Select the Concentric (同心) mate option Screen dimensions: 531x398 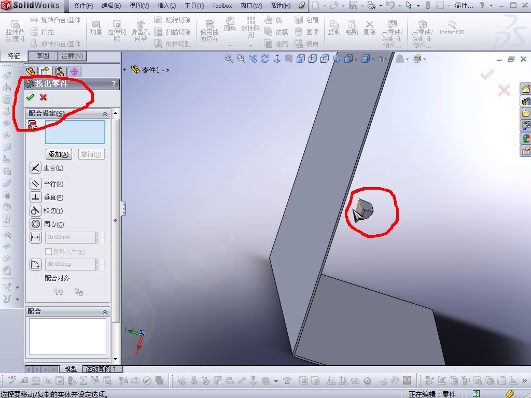[x=47, y=224]
